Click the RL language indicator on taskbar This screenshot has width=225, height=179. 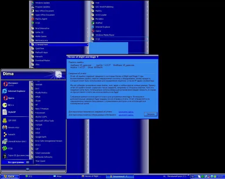[x=164, y=176]
